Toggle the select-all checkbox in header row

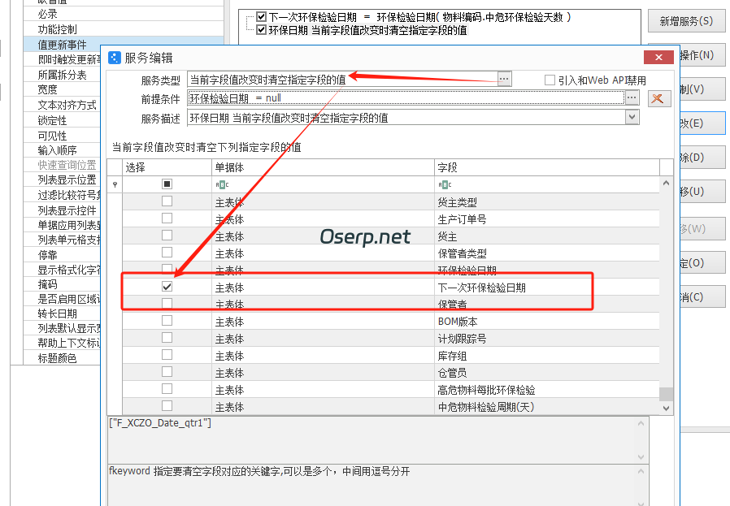pos(167,184)
